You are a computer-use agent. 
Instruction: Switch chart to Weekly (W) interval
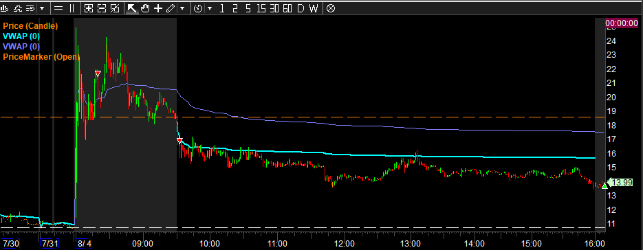tap(314, 8)
